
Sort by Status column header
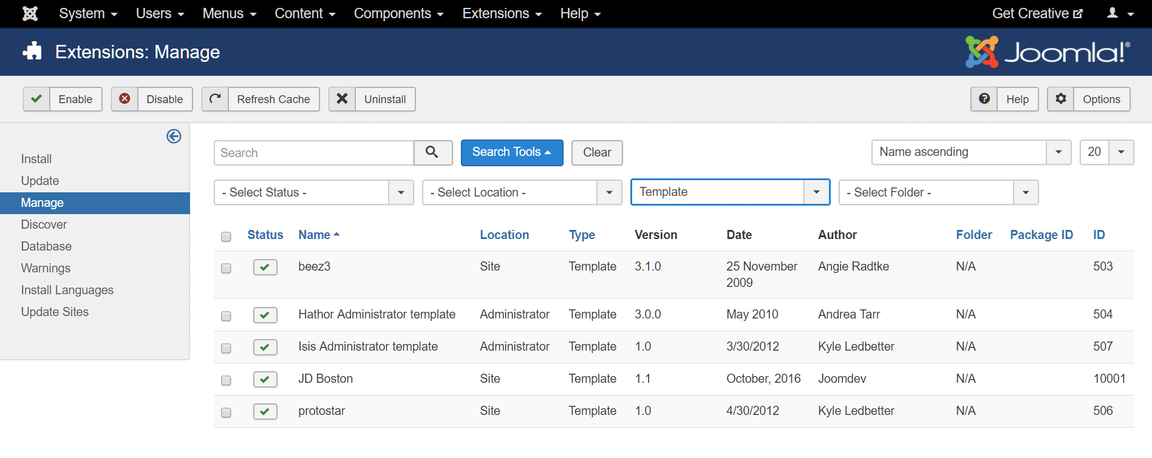click(x=265, y=235)
